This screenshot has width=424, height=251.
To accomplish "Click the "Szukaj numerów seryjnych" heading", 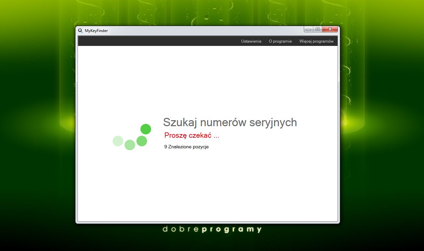I will point(230,123).
